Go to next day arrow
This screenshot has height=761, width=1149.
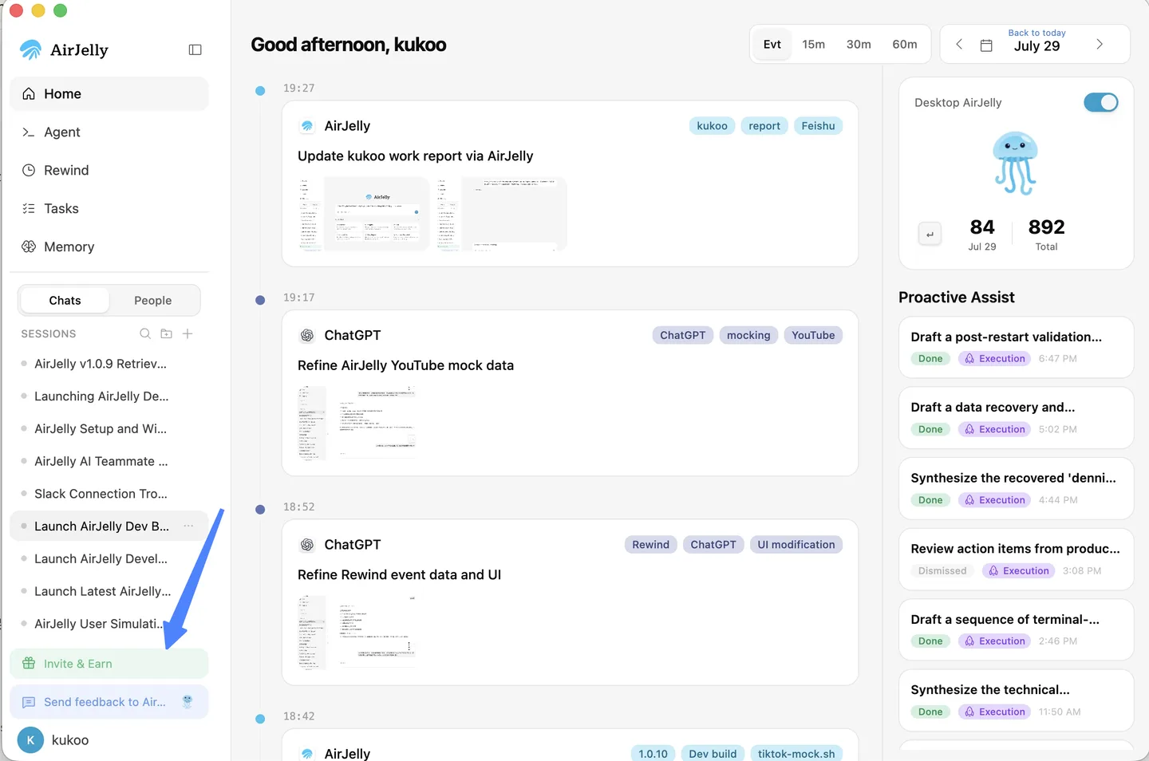1100,45
